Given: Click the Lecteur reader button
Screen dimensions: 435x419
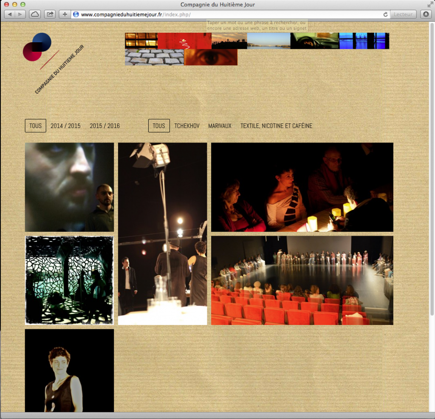Looking at the screenshot, I should pyautogui.click(x=403, y=14).
